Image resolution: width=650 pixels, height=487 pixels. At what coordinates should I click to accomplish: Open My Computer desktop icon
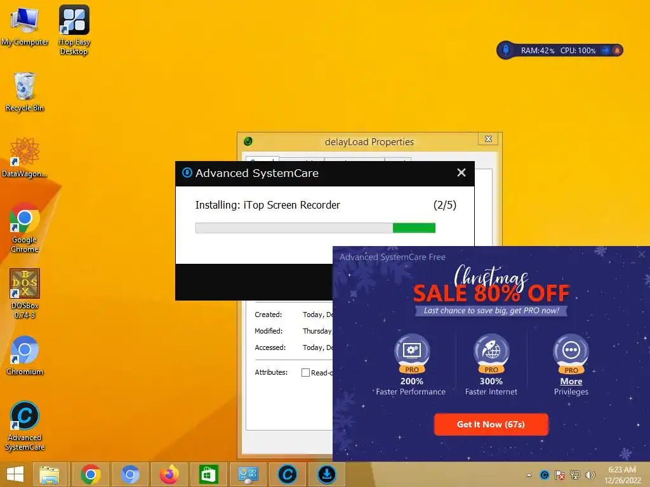(x=25, y=25)
